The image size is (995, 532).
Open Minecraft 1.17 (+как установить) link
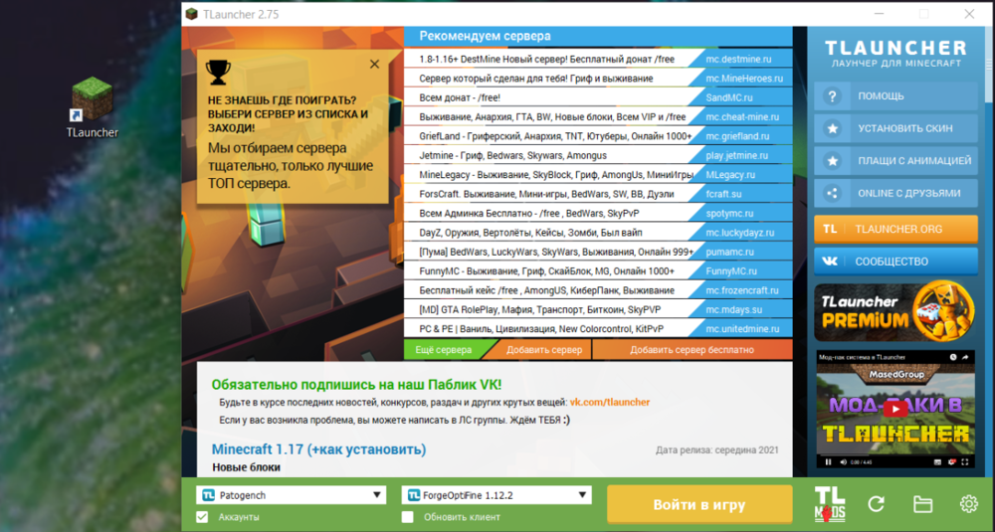tap(318, 449)
